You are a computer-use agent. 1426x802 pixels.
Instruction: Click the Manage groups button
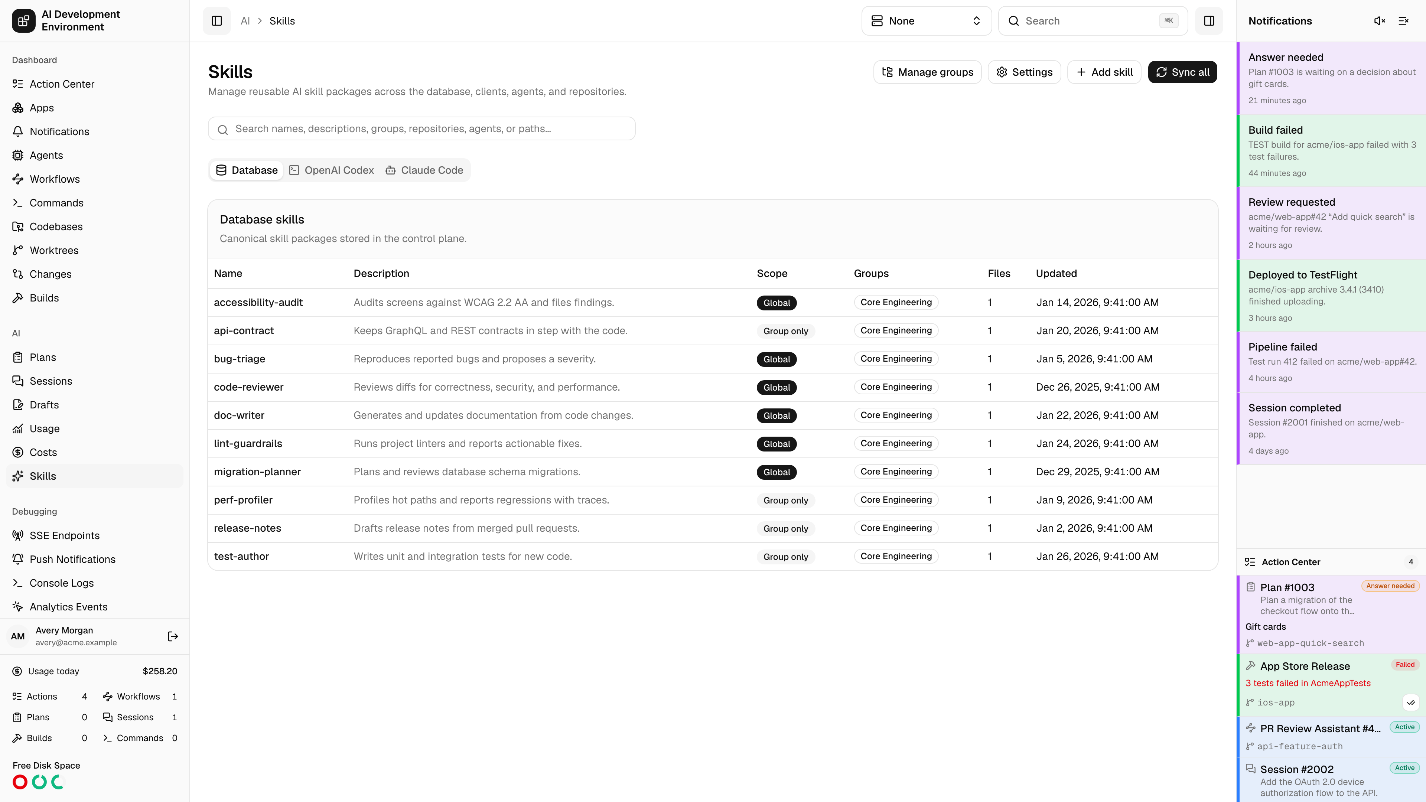click(x=927, y=72)
